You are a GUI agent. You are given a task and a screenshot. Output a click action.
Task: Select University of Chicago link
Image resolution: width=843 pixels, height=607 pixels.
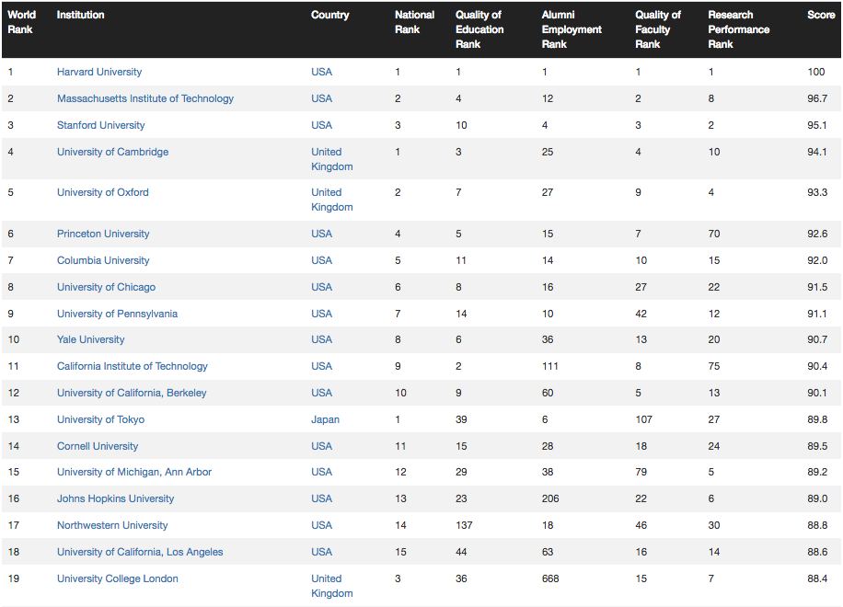click(x=106, y=287)
